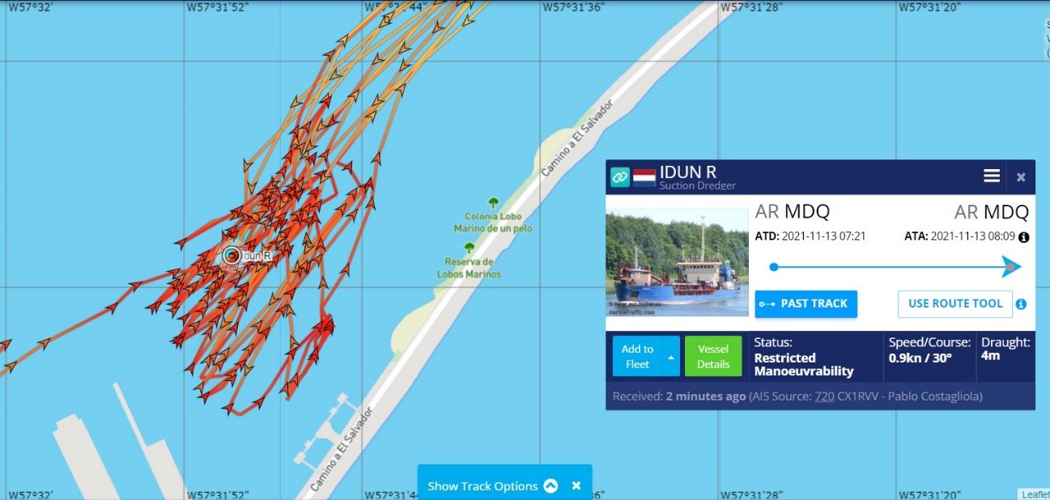
Task: Open Vessel Details for IDUN R
Action: point(713,357)
